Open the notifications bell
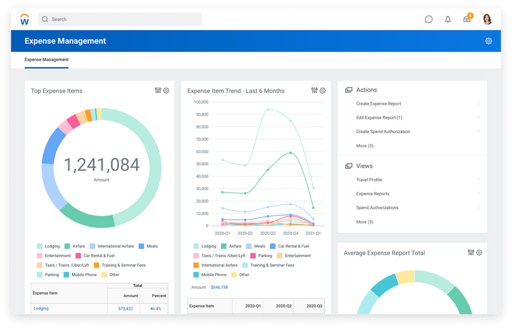The image size is (512, 328). tap(447, 19)
